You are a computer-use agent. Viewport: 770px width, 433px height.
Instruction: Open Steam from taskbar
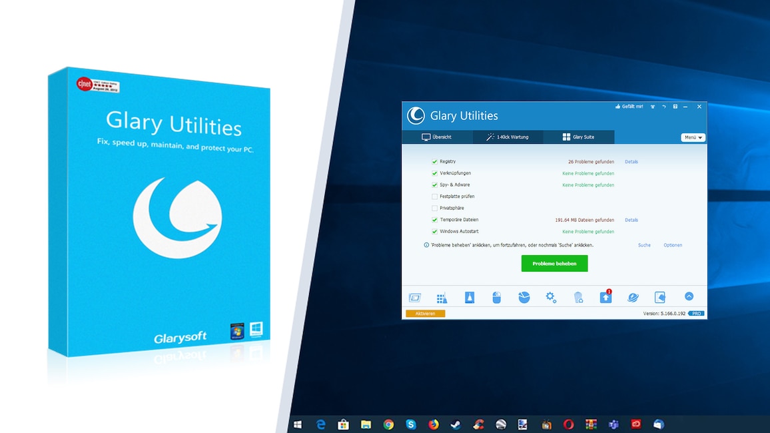pos(456,424)
